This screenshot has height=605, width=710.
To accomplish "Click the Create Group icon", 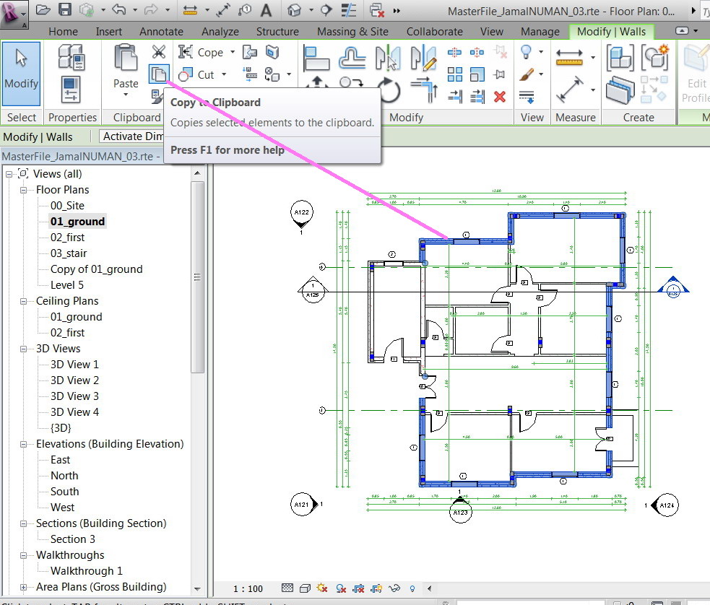I will pos(655,58).
